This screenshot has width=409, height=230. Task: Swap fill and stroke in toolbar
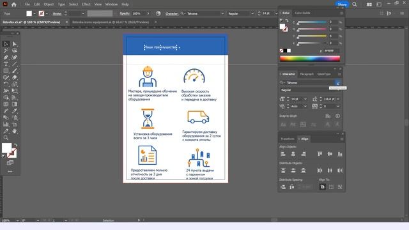coord(15,145)
